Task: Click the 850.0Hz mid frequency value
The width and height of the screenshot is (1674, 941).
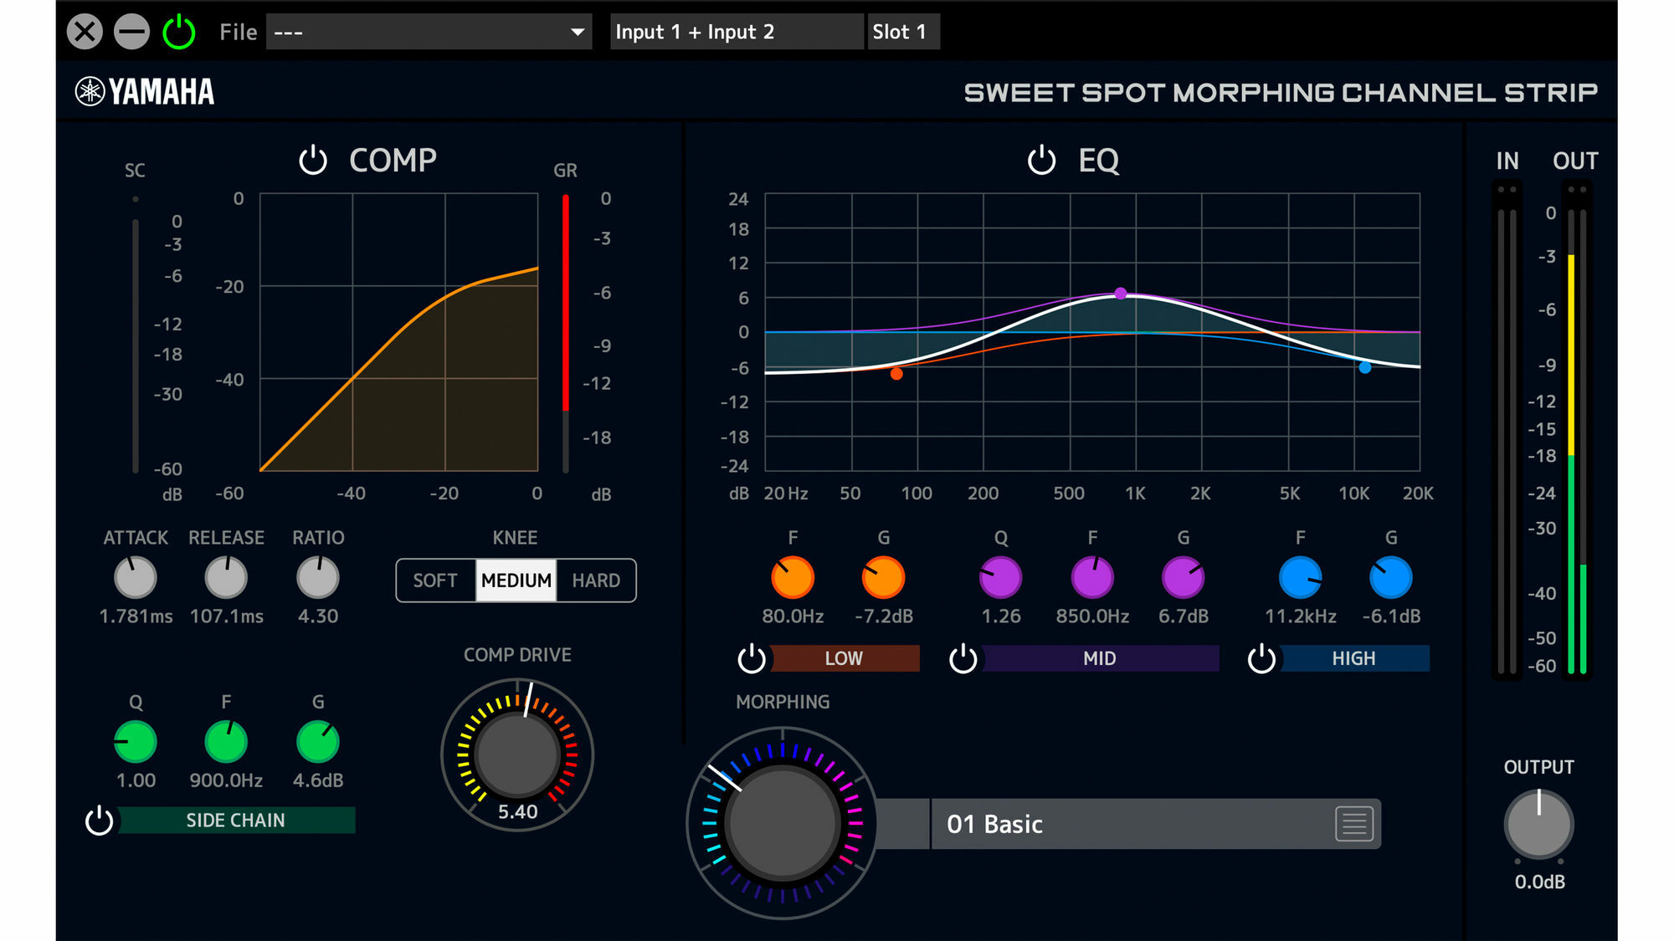Action: pos(1092,616)
